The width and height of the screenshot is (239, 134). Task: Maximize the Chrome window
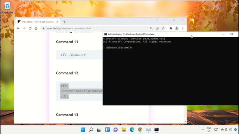174,20
